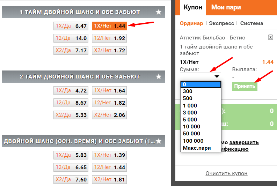Deselect the 1 тайм 1Х/Нет 1.44 odds
This screenshot has height=186, width=277.
point(109,26)
